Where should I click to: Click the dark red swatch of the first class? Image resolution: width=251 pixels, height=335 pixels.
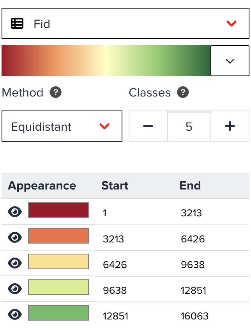58,210
